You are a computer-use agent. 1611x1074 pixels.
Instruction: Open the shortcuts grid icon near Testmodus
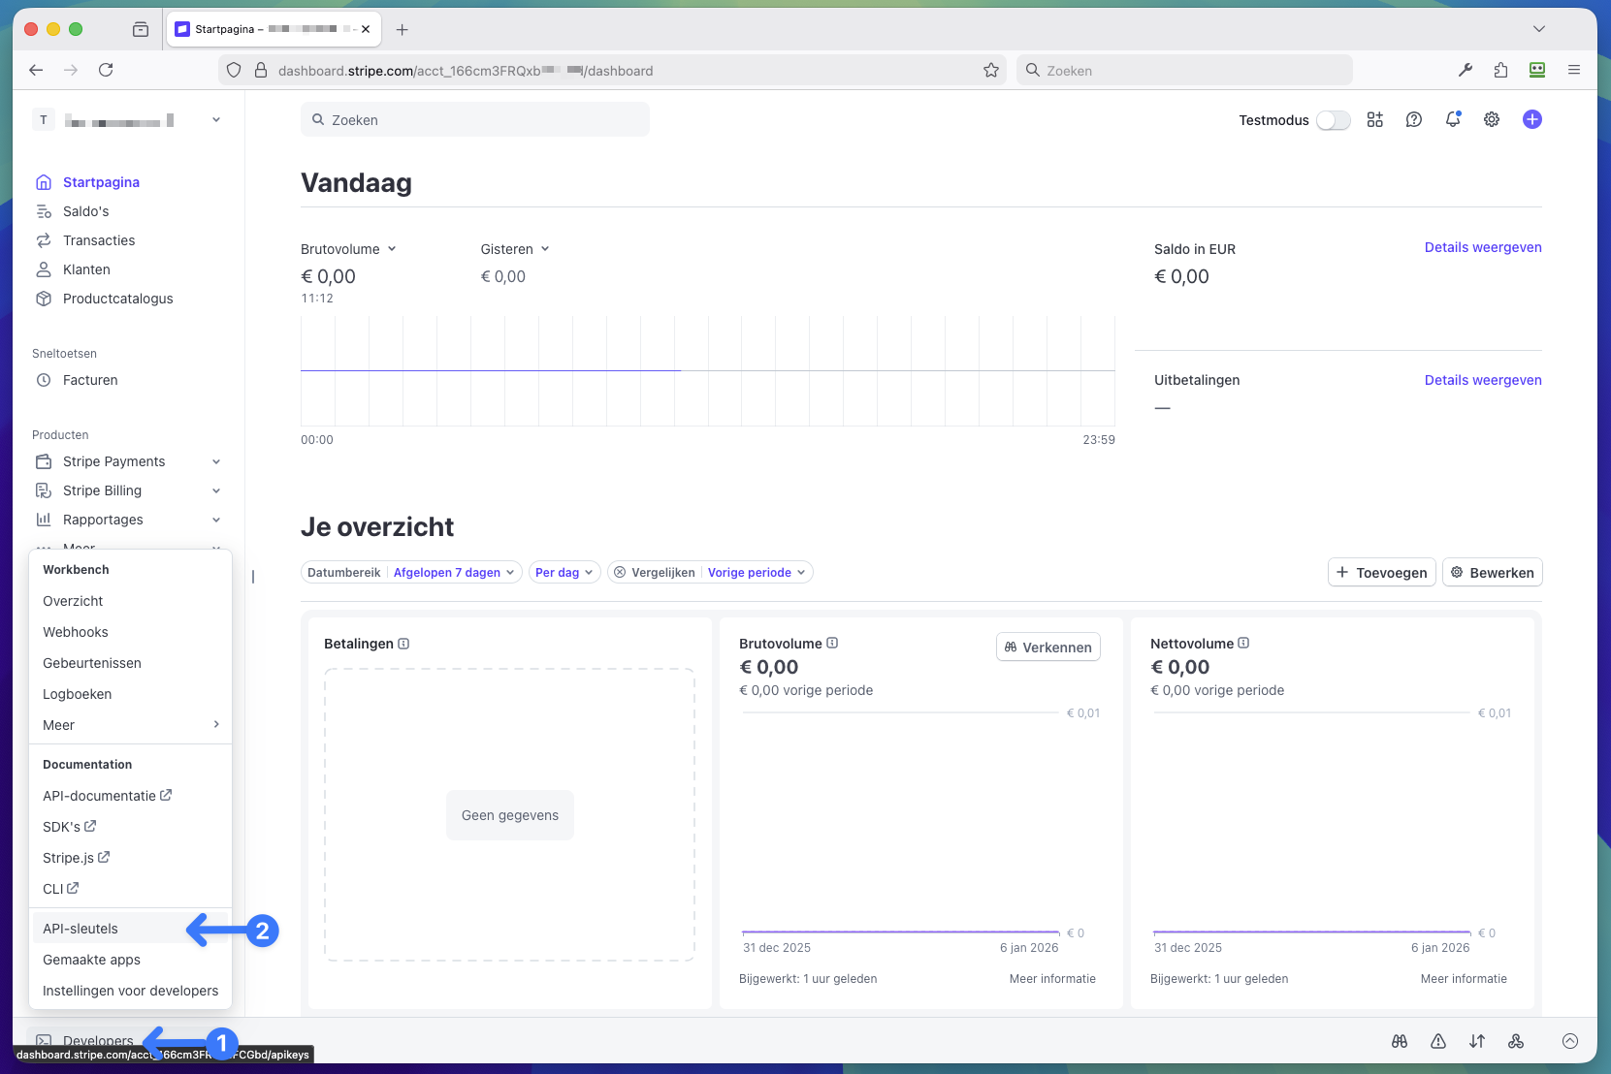1374,119
